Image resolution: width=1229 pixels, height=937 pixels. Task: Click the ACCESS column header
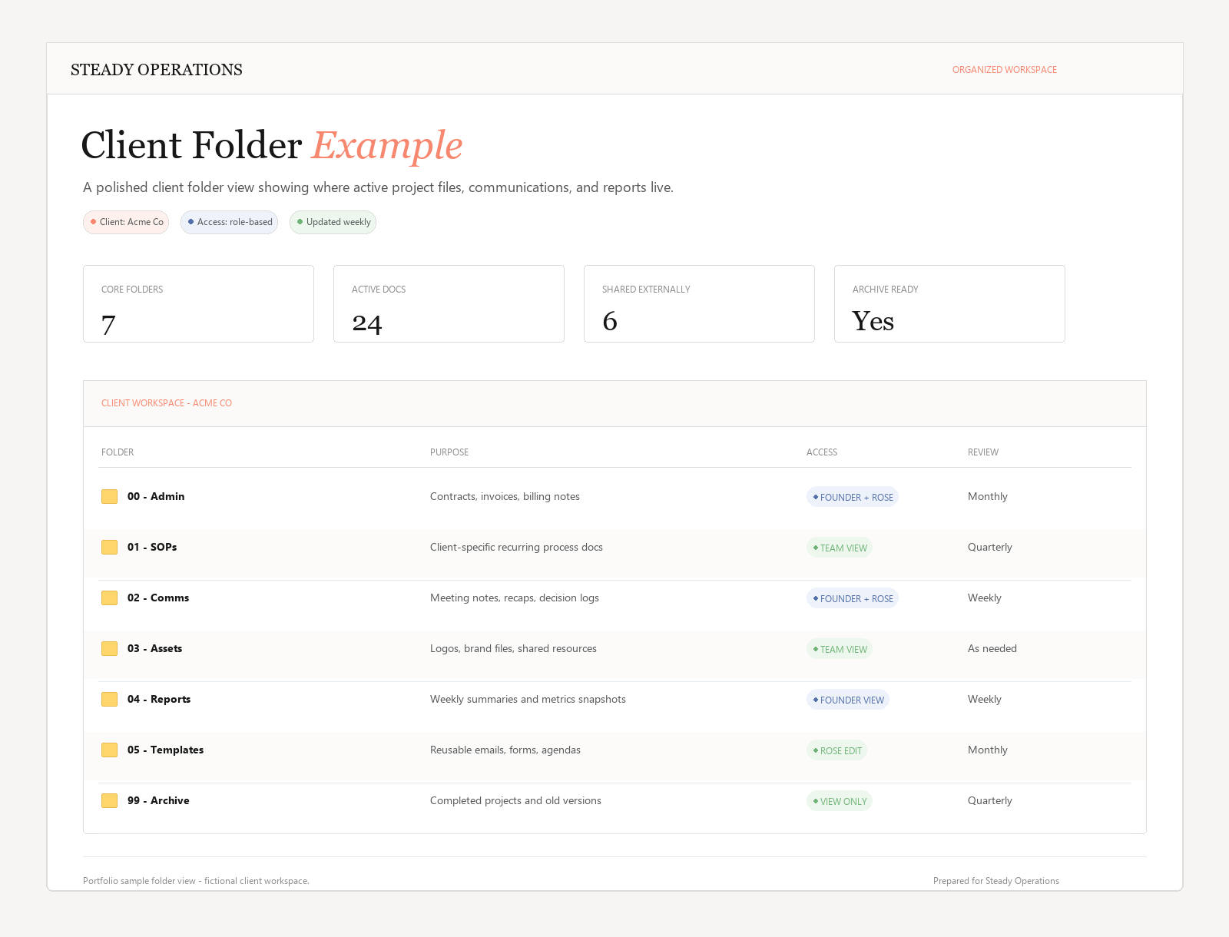tap(822, 452)
